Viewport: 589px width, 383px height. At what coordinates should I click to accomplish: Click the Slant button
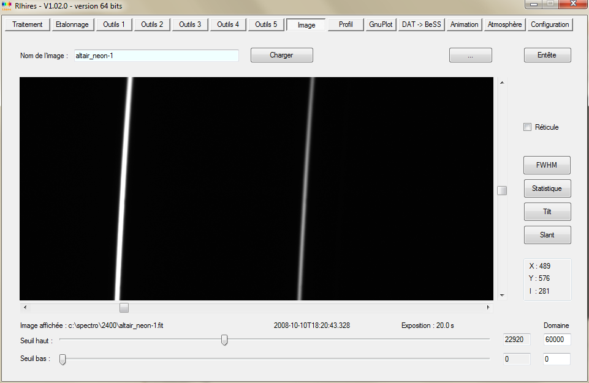pos(547,235)
